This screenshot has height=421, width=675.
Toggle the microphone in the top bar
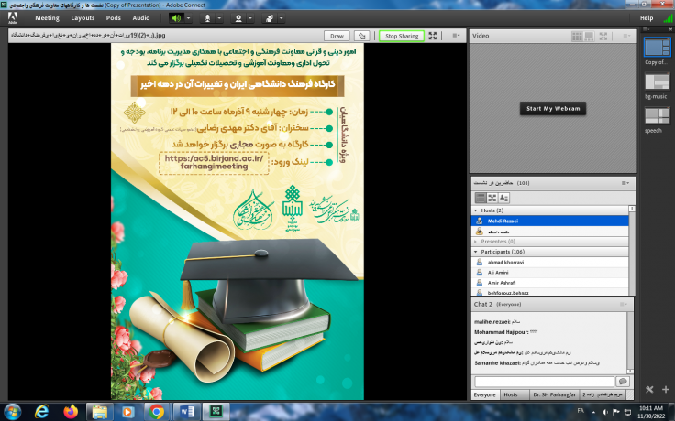click(208, 17)
